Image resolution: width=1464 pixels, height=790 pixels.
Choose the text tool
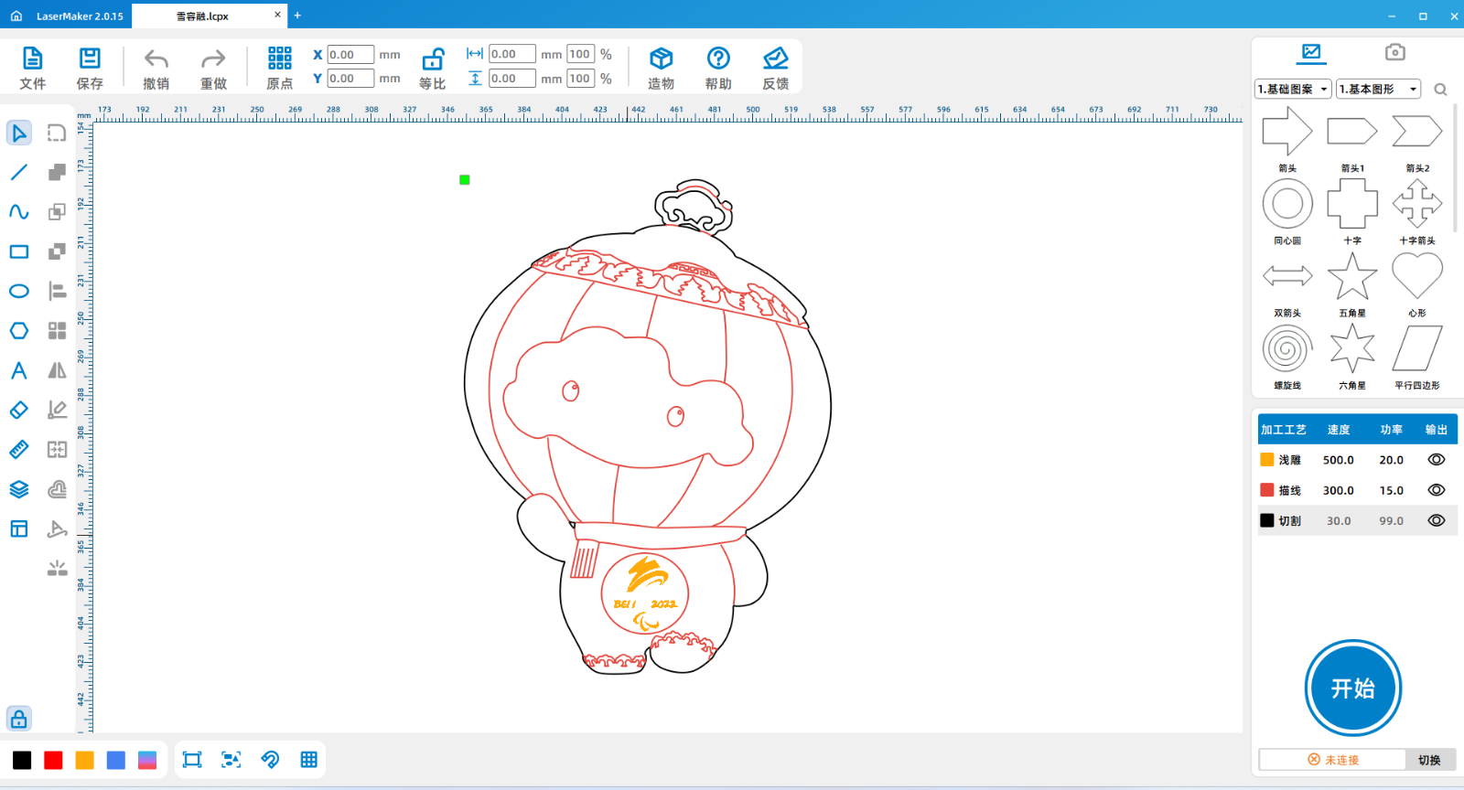19,370
